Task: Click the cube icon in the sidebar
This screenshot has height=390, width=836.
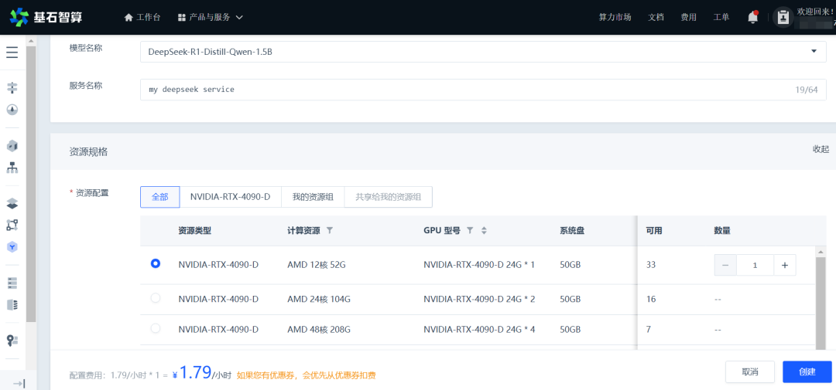Action: [12, 146]
